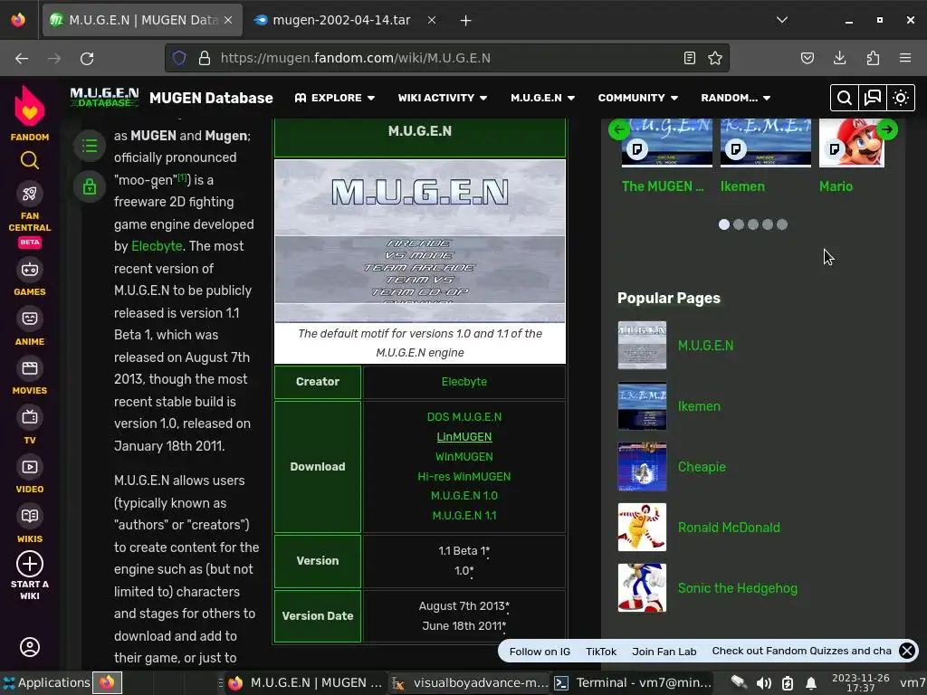Click the Mario carousel card image

[x=851, y=142]
